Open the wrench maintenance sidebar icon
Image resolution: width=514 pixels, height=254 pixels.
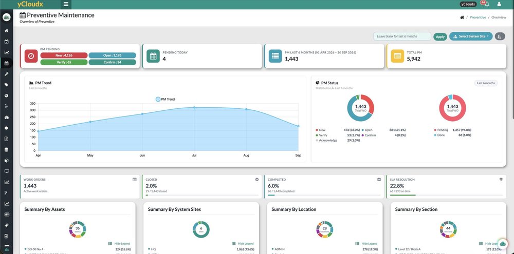click(x=6, y=74)
